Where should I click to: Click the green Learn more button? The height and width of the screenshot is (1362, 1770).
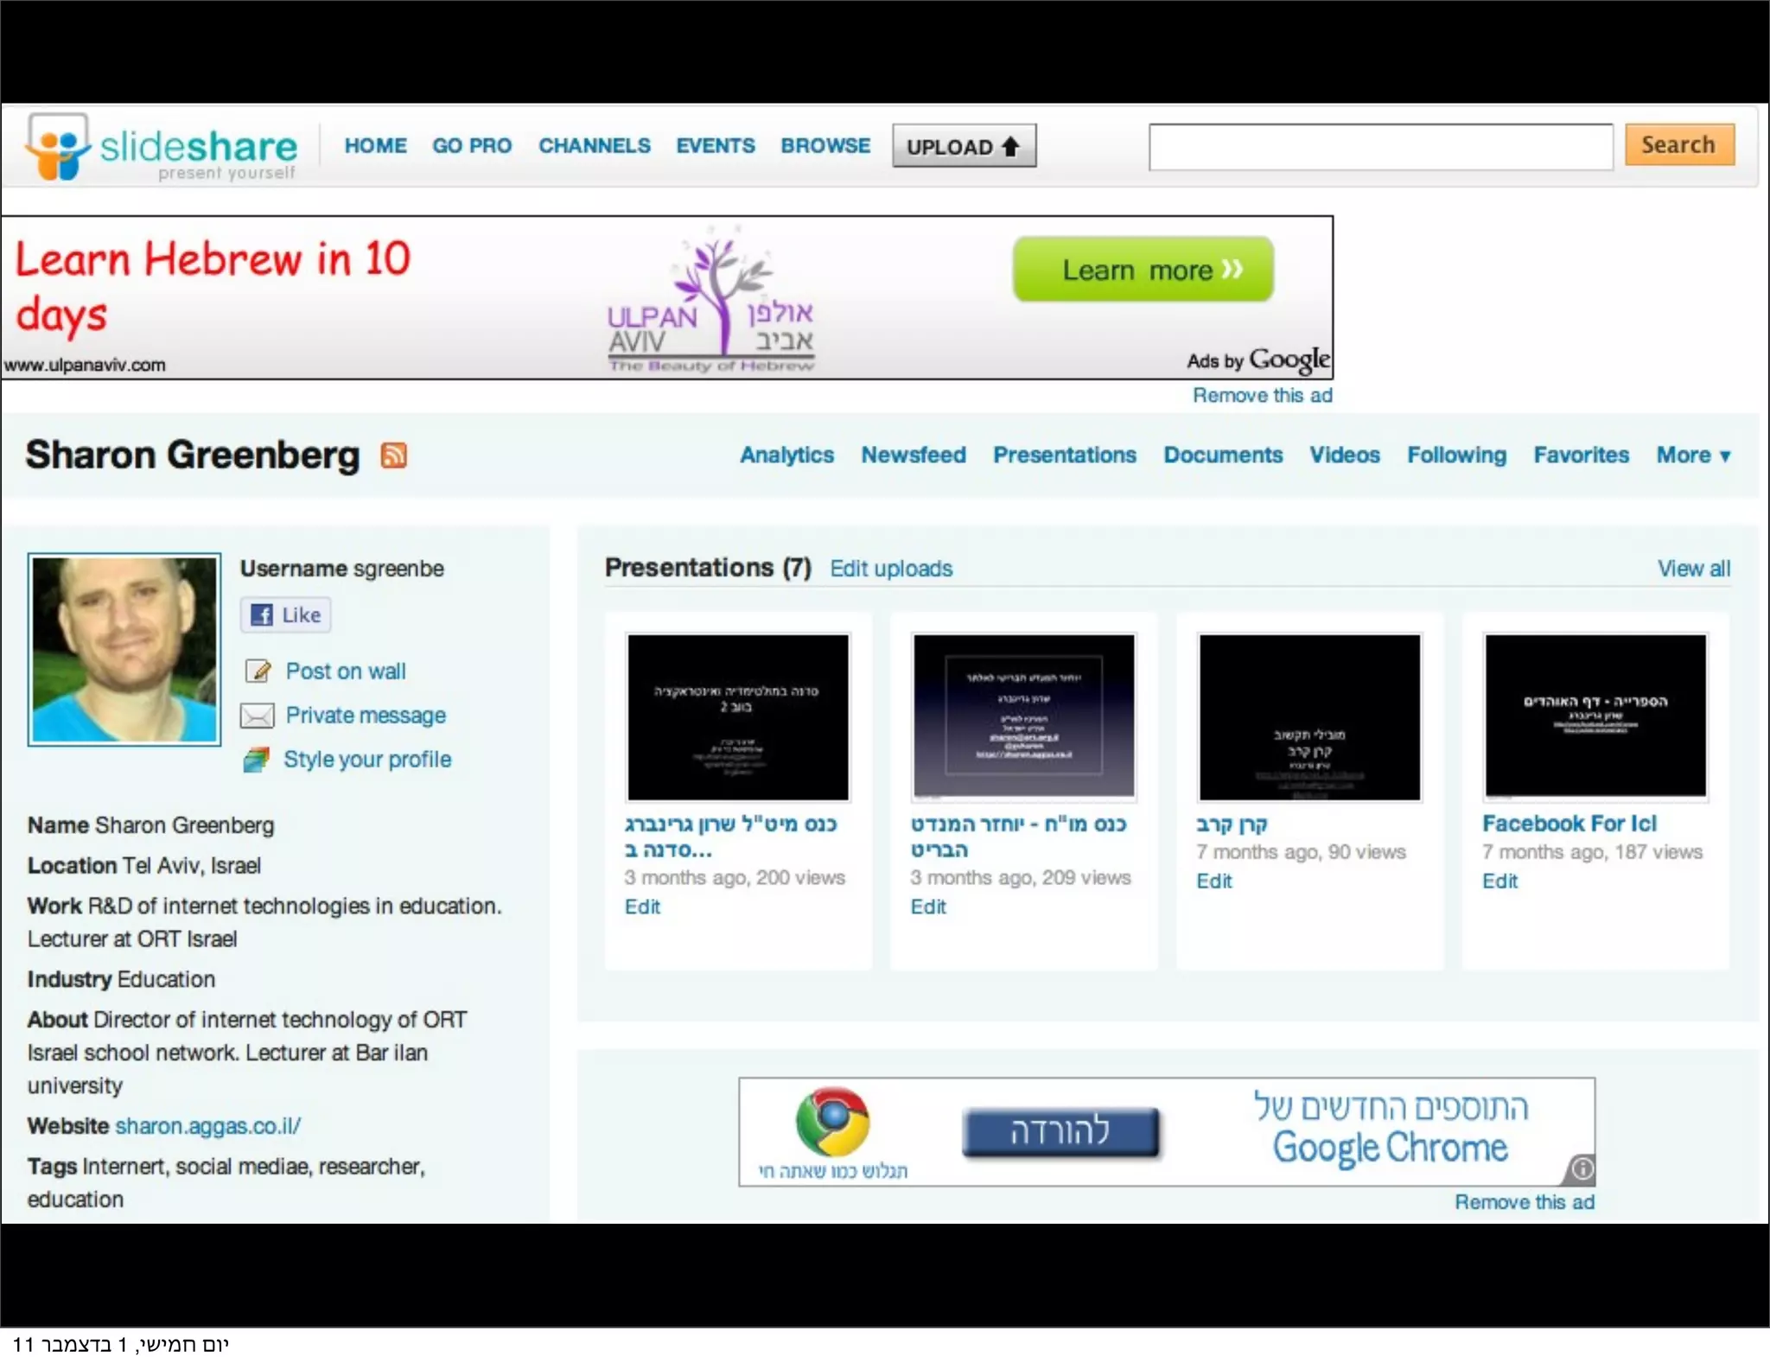[1143, 270]
